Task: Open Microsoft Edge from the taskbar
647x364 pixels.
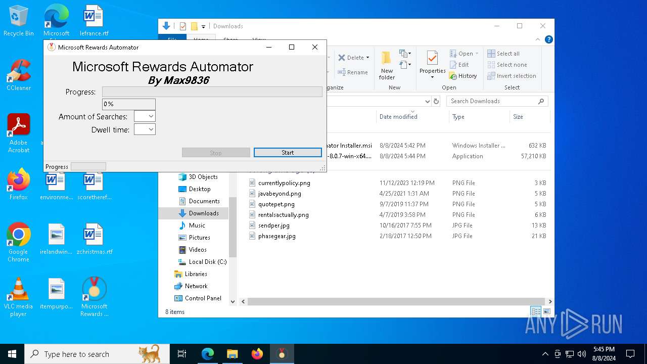Action: (208, 354)
